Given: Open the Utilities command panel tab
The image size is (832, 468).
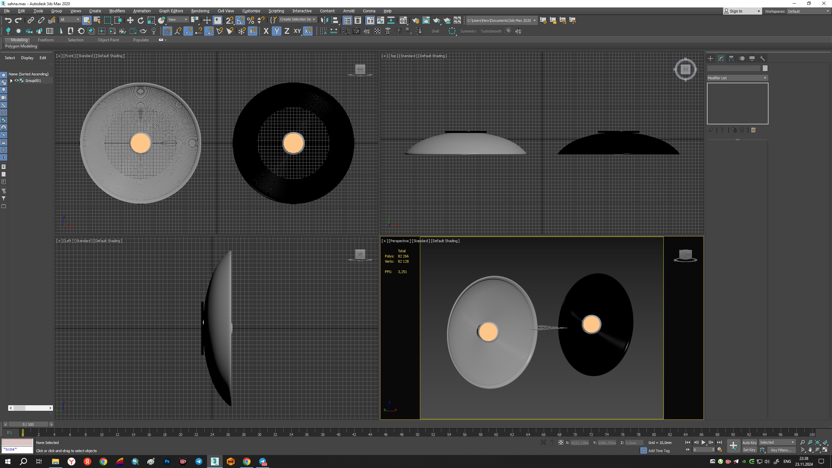Looking at the screenshot, I should (762, 58).
